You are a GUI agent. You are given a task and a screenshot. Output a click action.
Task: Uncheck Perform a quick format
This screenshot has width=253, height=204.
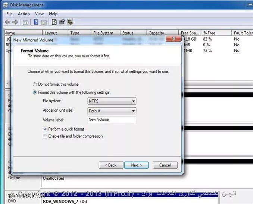(45, 129)
